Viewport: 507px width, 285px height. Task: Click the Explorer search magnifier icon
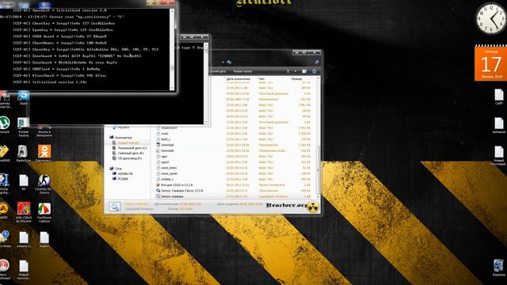pos(317,62)
